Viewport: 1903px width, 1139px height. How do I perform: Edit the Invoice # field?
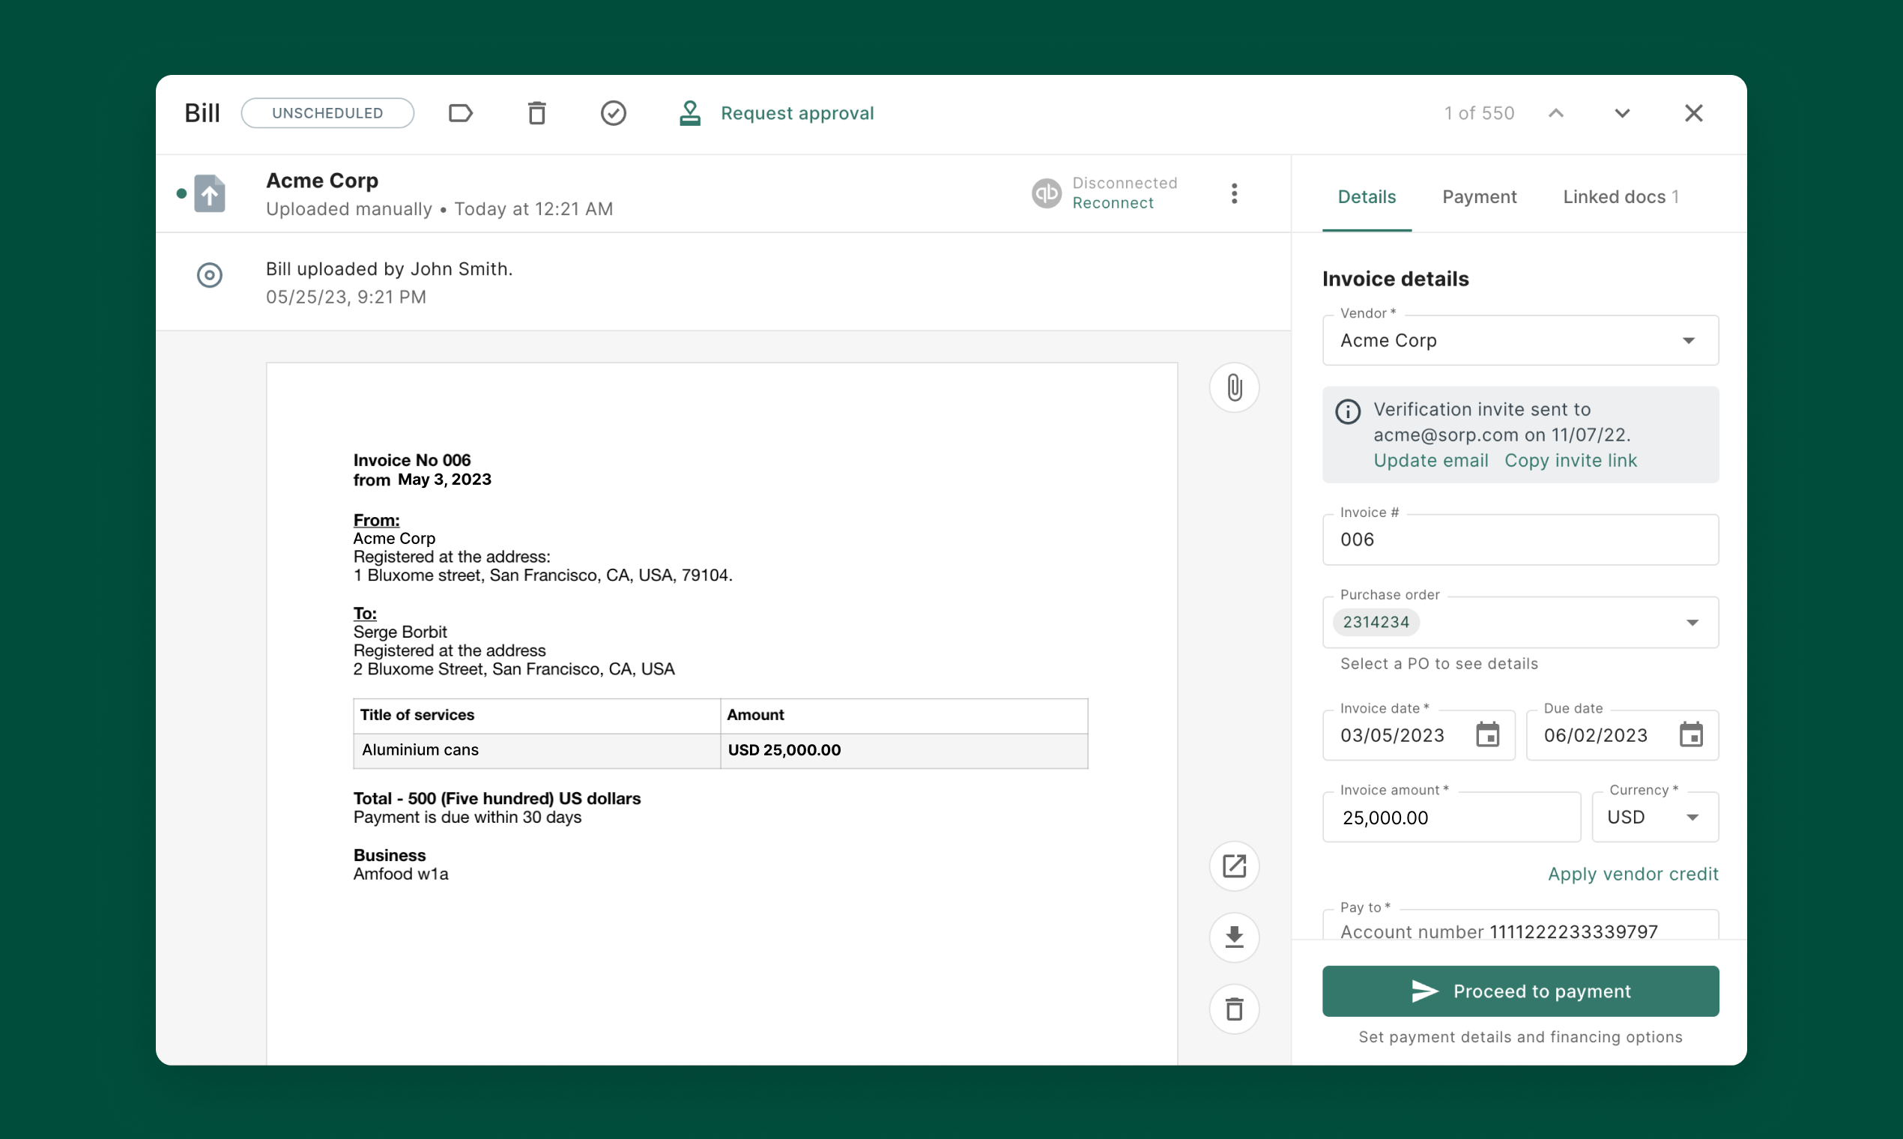click(x=1519, y=540)
